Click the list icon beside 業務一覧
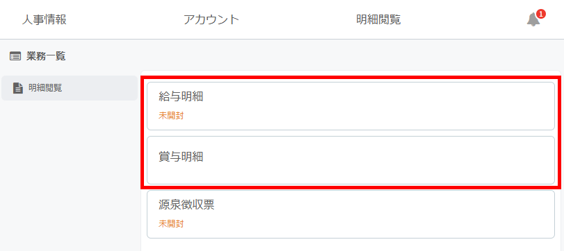This screenshot has width=564, height=251. coord(15,56)
